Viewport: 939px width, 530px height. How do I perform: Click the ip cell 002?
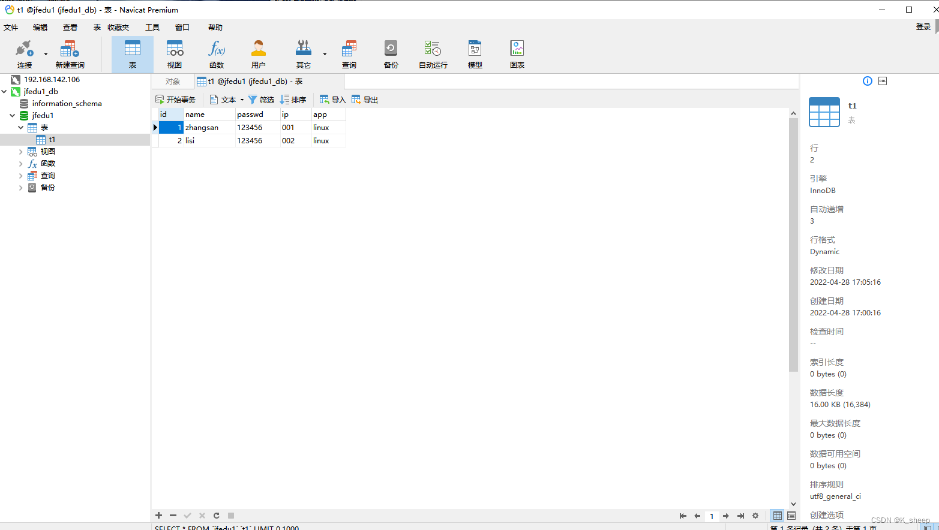pyautogui.click(x=296, y=141)
